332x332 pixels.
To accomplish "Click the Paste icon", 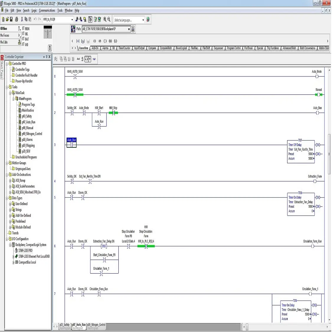I will [x=30, y=19].
